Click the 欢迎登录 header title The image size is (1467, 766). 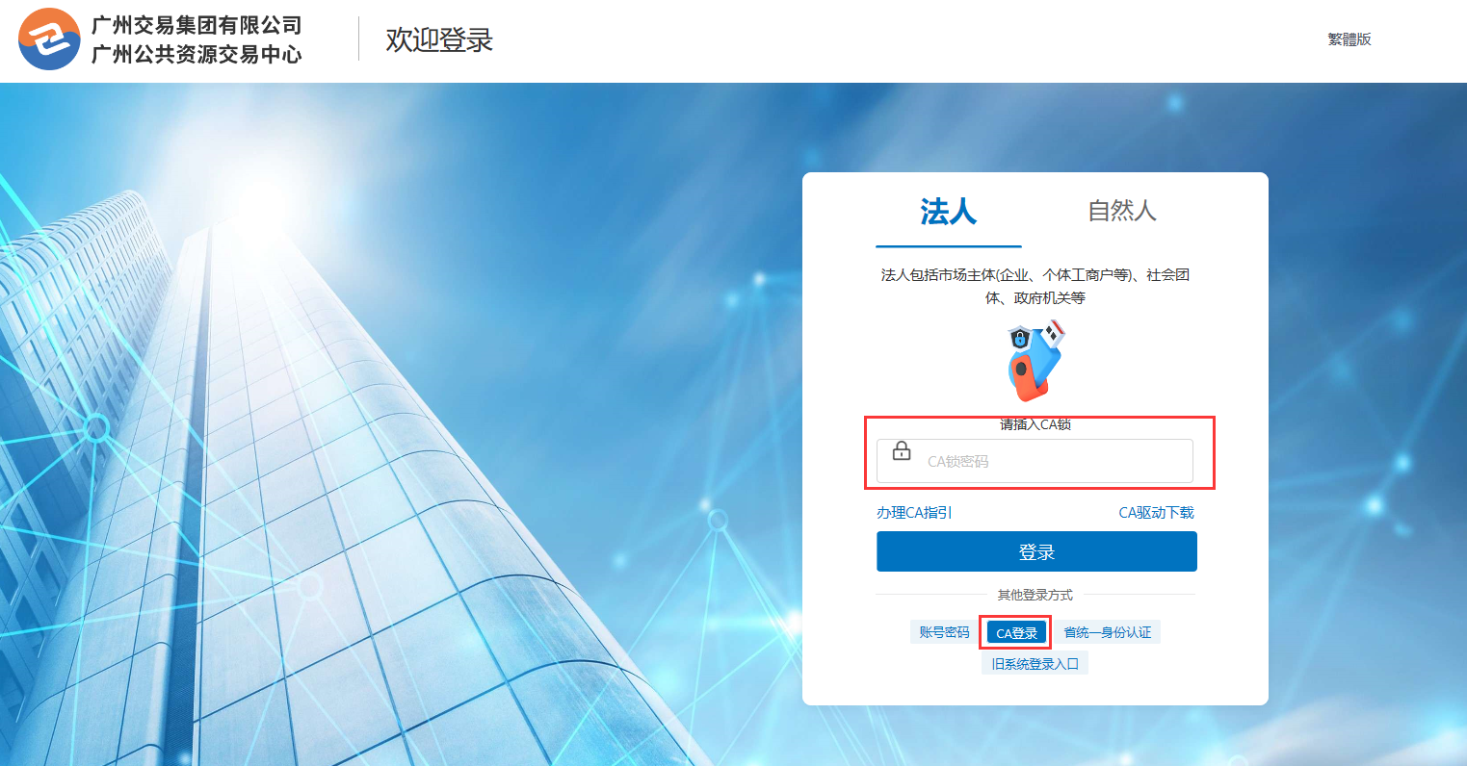pyautogui.click(x=439, y=39)
